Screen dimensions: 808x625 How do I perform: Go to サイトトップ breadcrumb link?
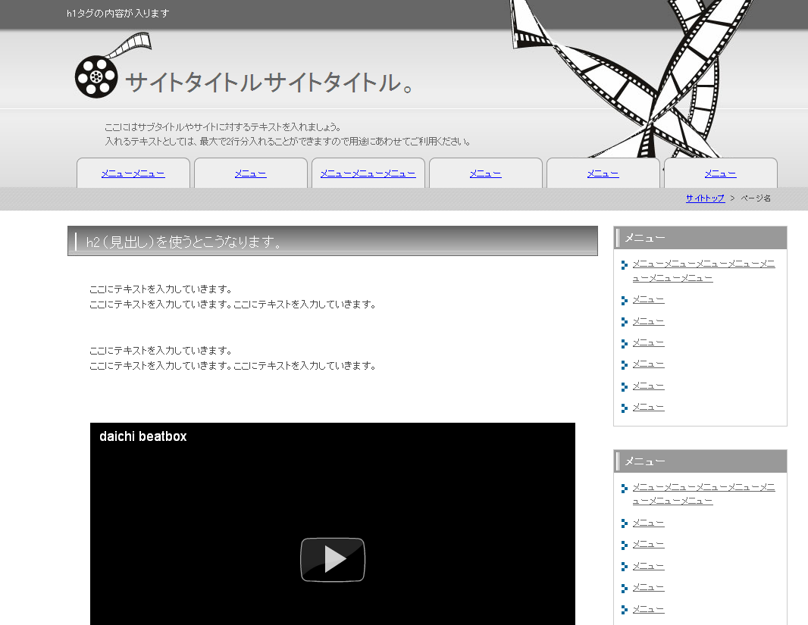[705, 198]
